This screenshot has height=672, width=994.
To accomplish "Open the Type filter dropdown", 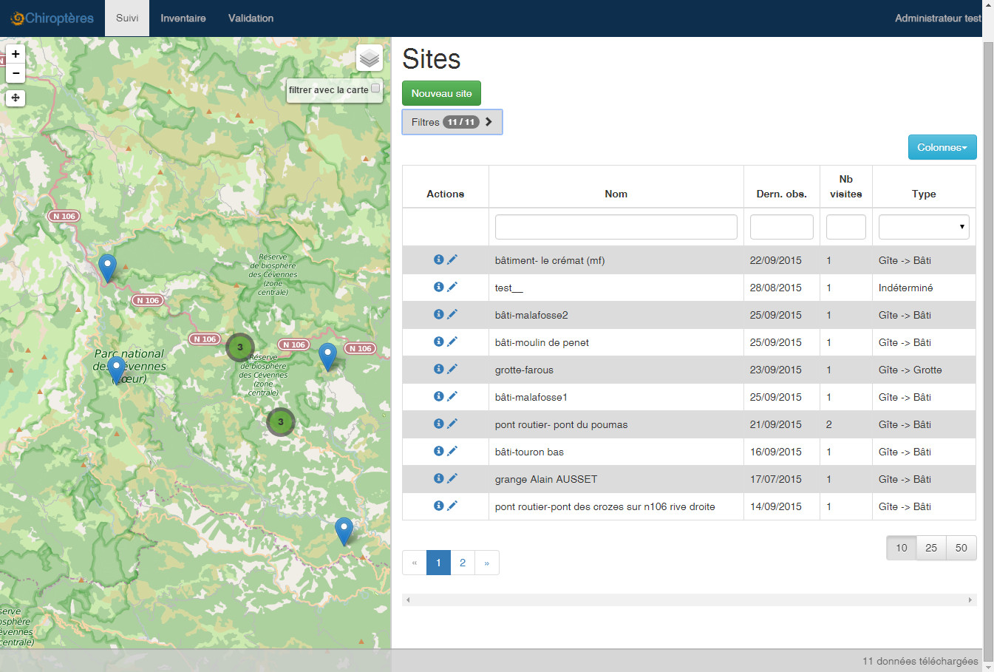I will (x=923, y=227).
